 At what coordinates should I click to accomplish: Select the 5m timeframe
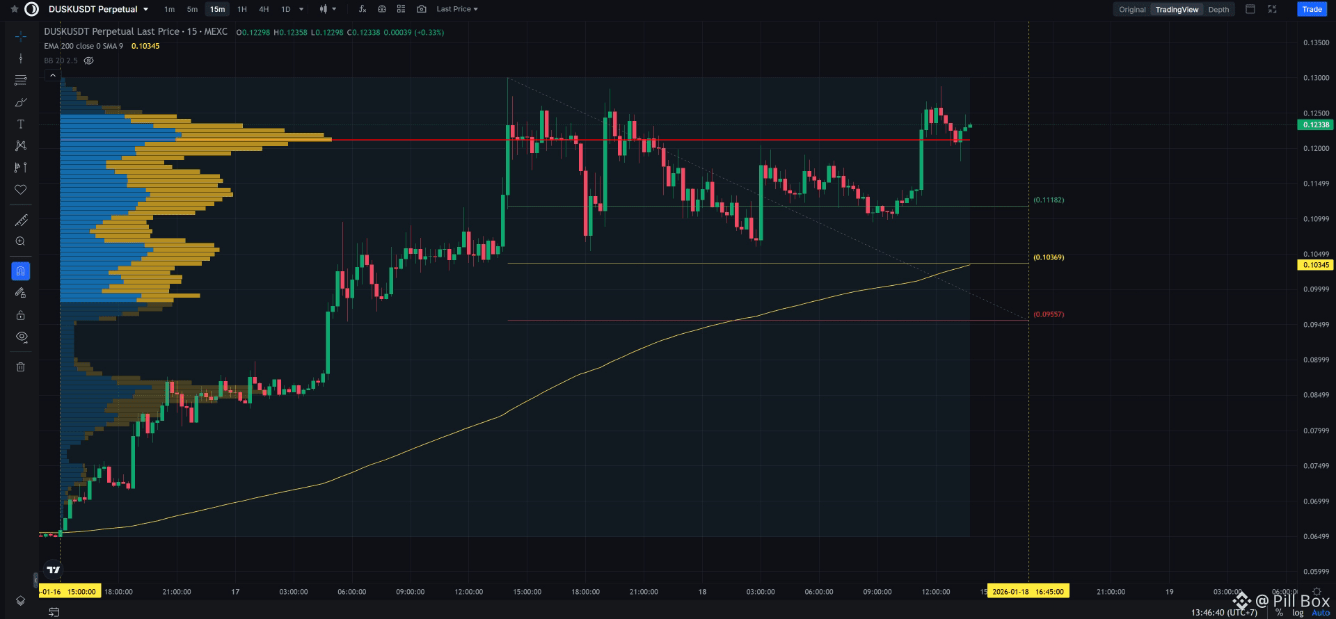192,9
